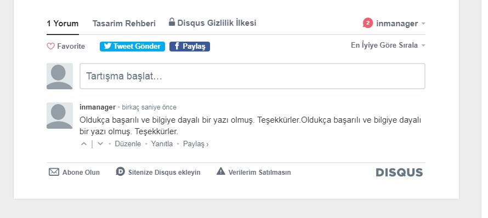
Task: Click the Tweet Gönder button
Action: (x=132, y=47)
